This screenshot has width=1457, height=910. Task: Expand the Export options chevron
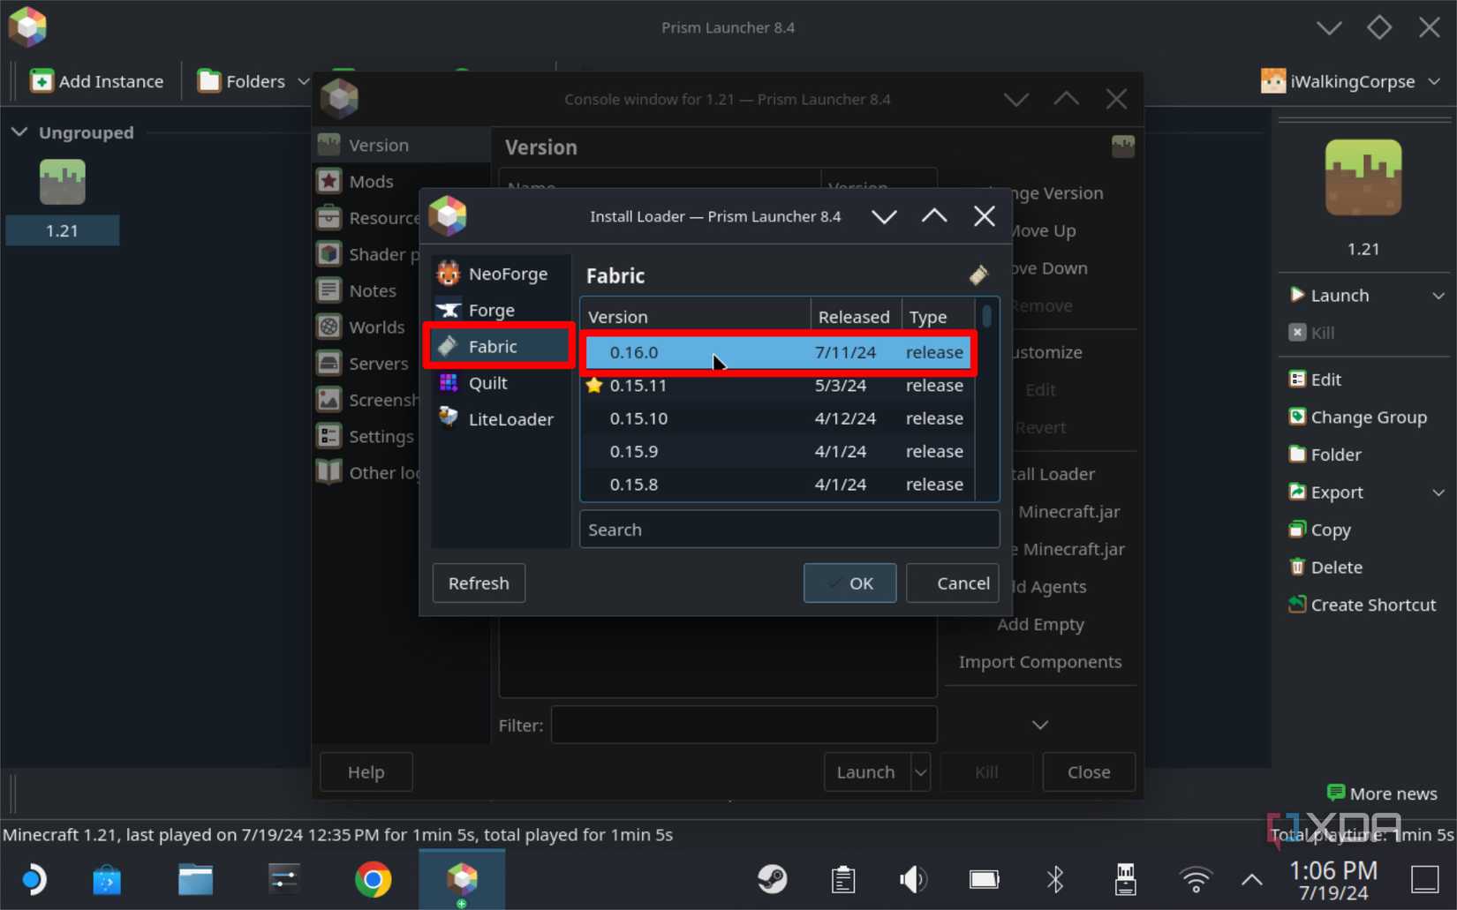pyautogui.click(x=1439, y=492)
